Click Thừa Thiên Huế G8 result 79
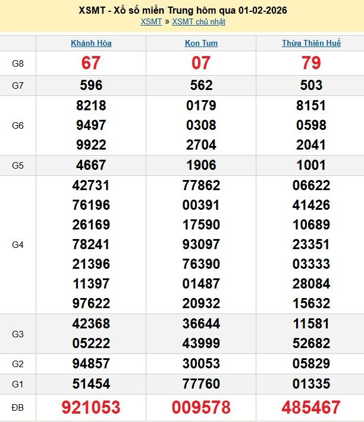This screenshot has width=364, height=422. [x=311, y=63]
